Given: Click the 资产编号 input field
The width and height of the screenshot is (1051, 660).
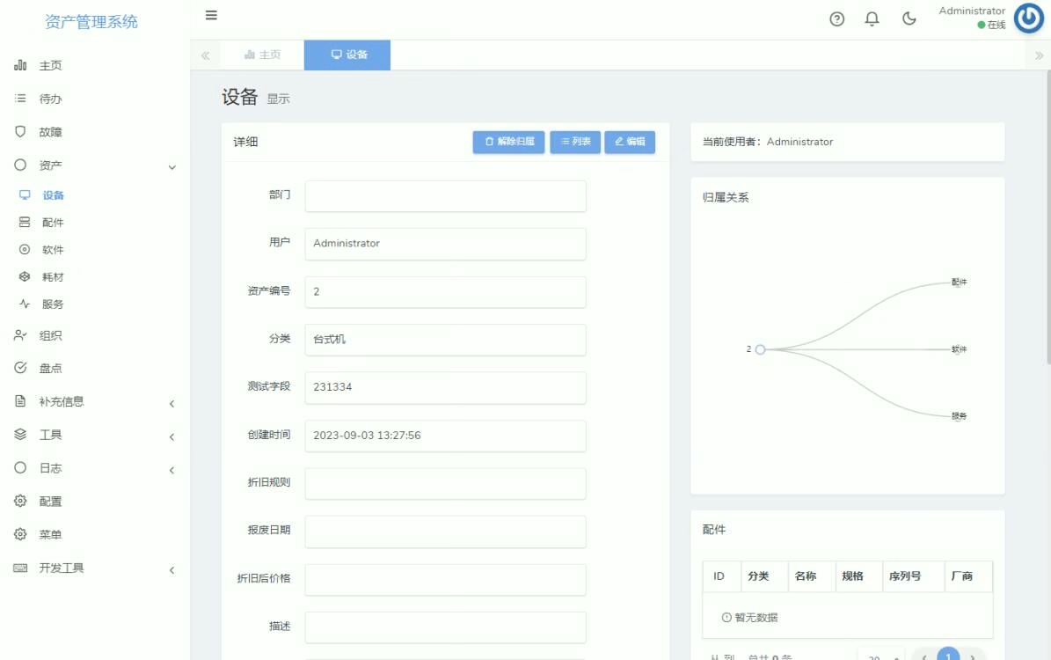Looking at the screenshot, I should pyautogui.click(x=445, y=291).
